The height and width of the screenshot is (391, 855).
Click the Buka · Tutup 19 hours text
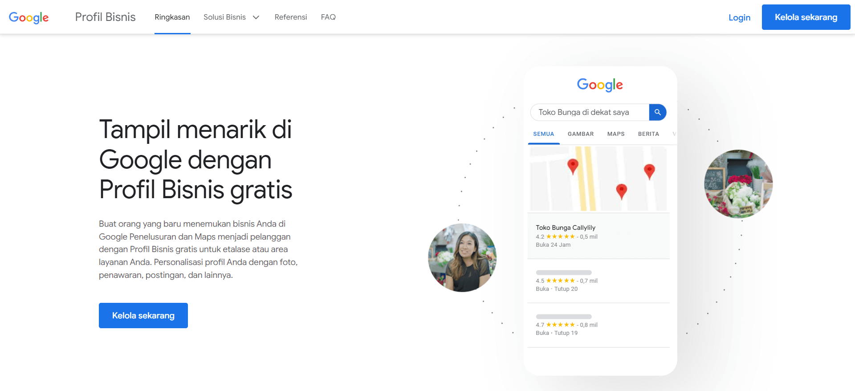click(557, 333)
